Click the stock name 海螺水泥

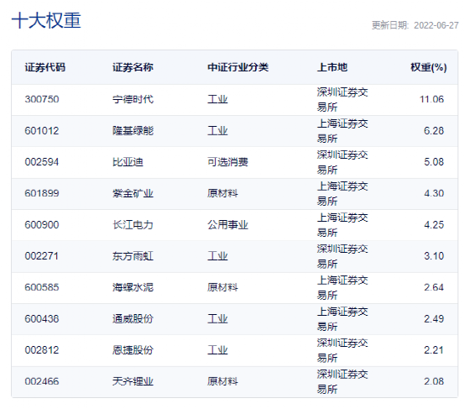pyautogui.click(x=133, y=287)
